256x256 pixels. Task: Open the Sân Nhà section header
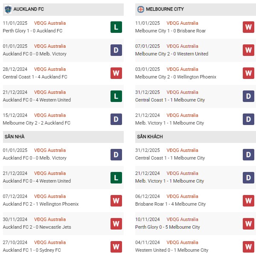pos(63,137)
